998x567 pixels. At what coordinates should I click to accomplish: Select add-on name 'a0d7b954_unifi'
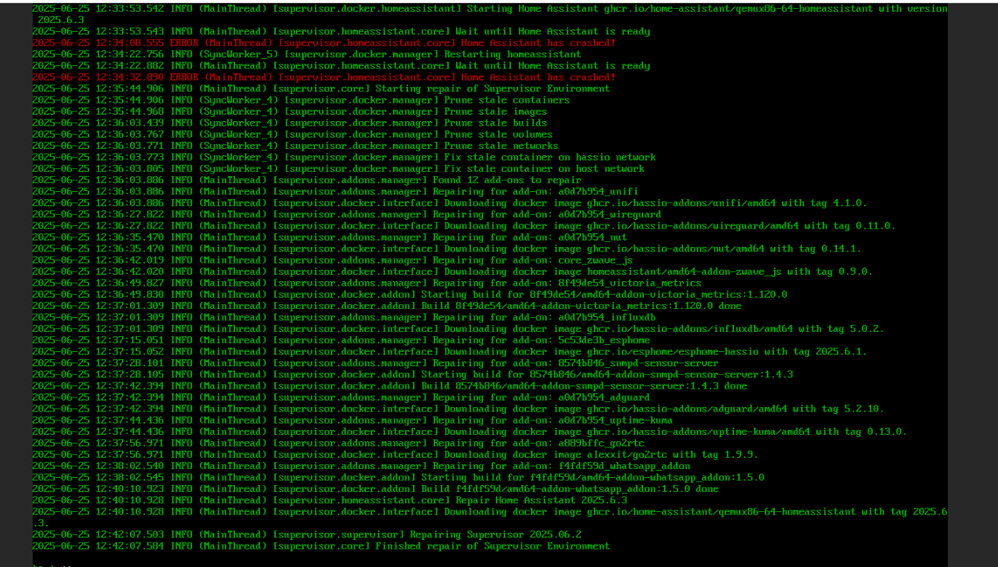coord(598,192)
